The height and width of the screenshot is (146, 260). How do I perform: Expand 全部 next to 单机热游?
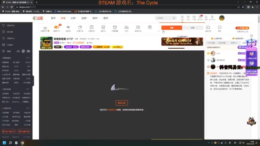coord(28,89)
